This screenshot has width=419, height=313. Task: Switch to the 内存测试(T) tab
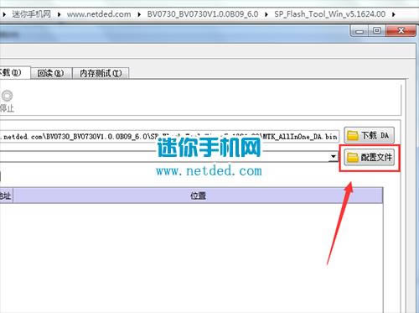(x=101, y=73)
